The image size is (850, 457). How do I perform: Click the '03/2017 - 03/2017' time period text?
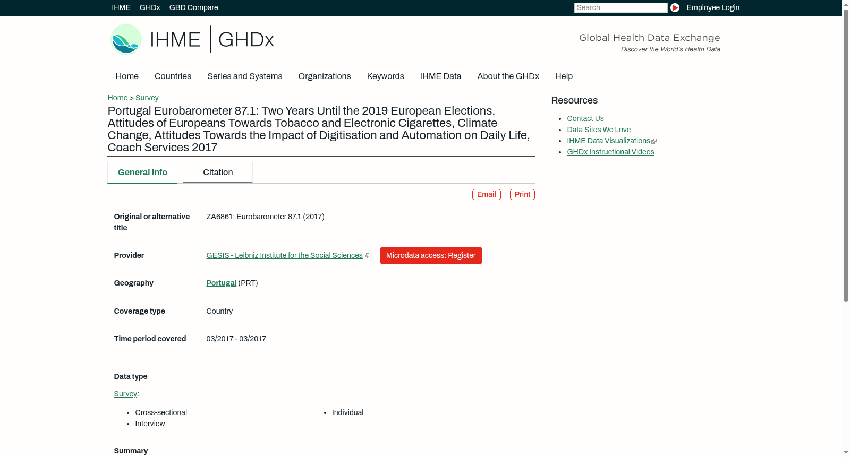236,339
